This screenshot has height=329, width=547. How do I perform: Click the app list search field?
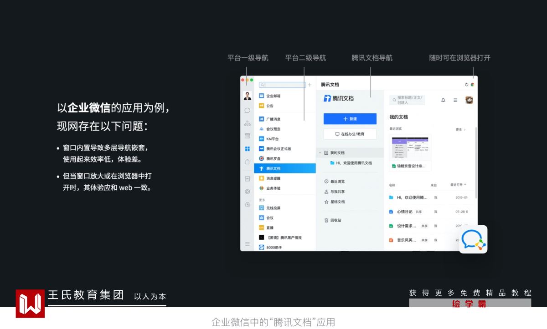click(283, 85)
